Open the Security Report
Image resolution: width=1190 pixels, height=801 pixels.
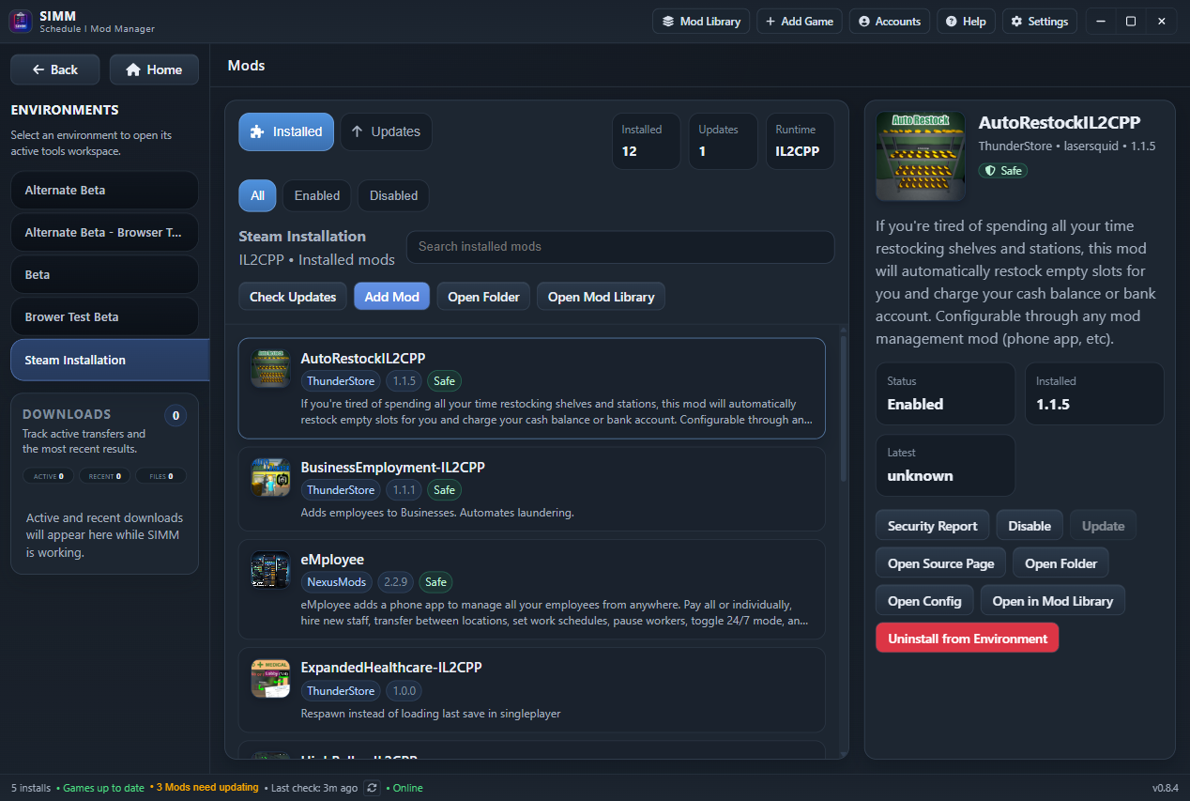pyautogui.click(x=933, y=526)
